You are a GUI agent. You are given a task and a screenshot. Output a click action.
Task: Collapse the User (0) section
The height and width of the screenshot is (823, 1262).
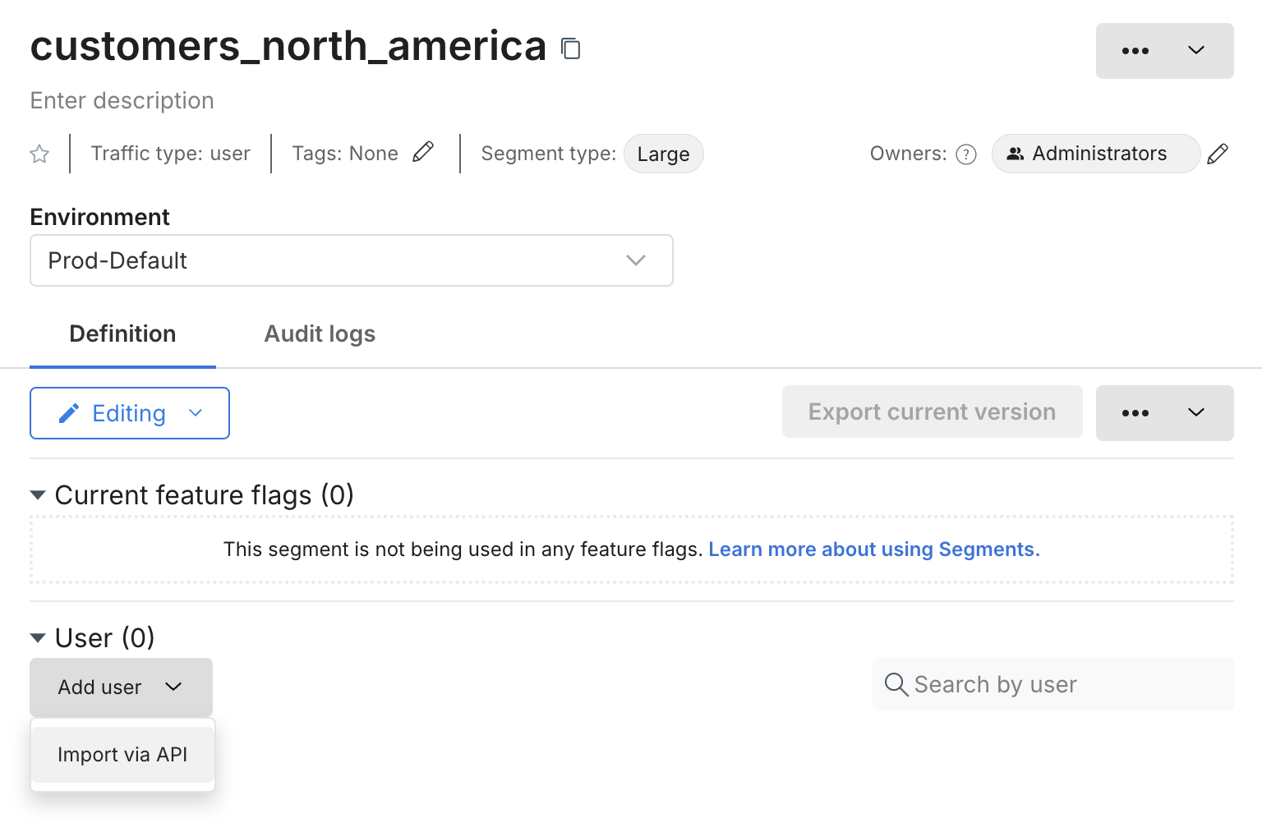pos(38,638)
